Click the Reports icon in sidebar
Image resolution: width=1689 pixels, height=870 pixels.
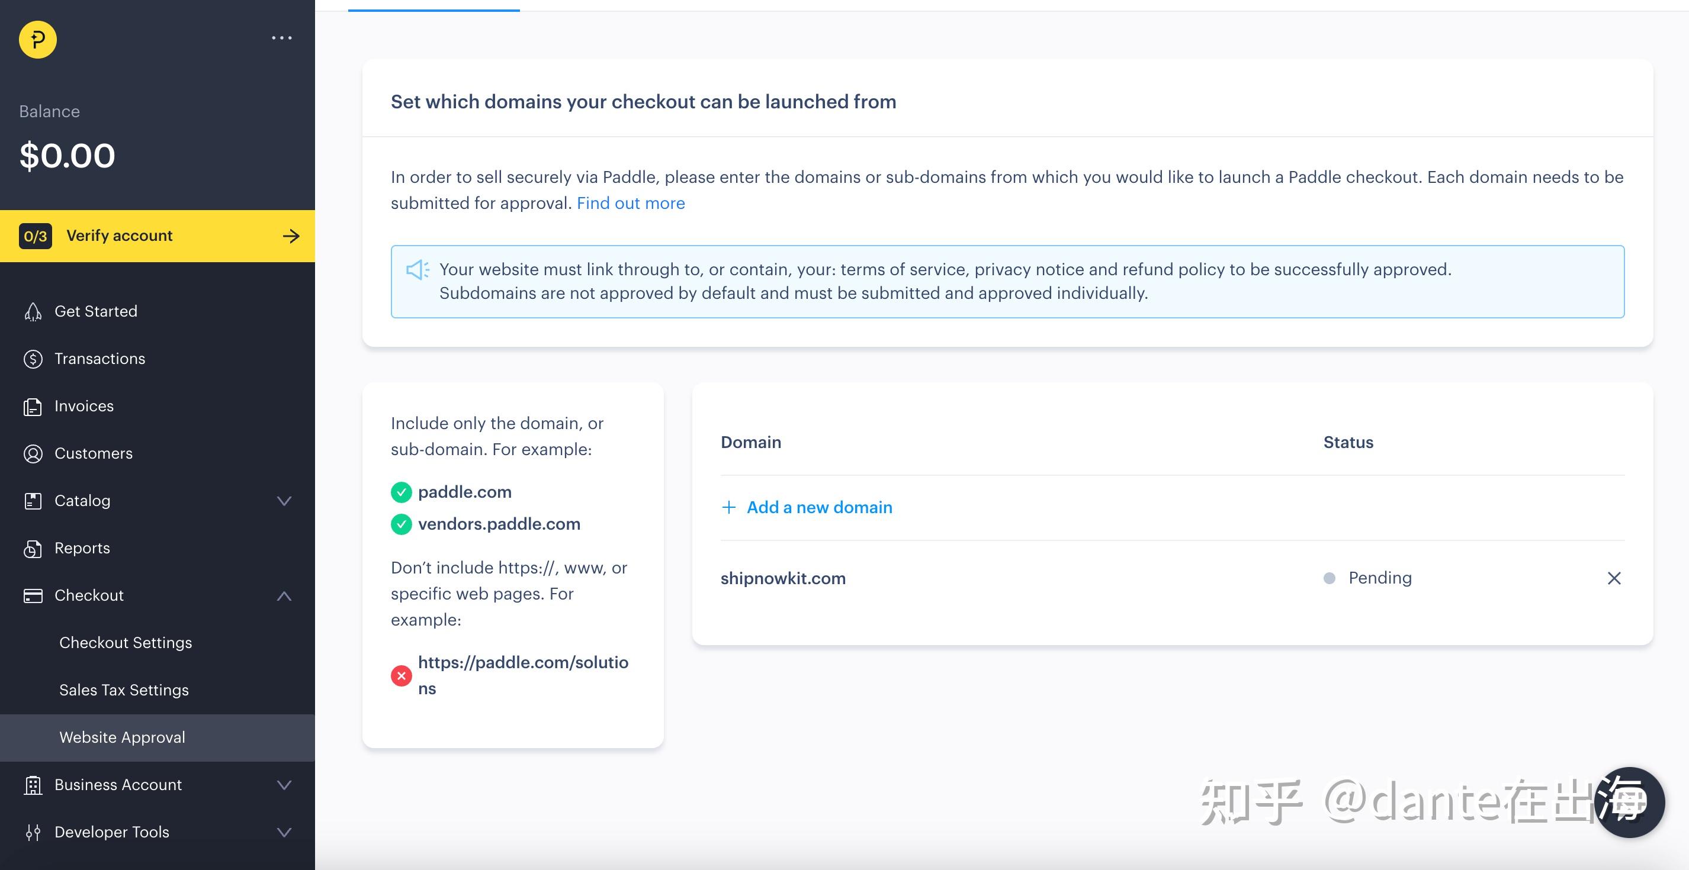point(33,548)
